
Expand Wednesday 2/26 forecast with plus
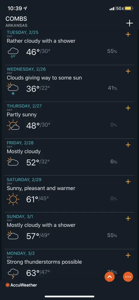[x=128, y=71]
